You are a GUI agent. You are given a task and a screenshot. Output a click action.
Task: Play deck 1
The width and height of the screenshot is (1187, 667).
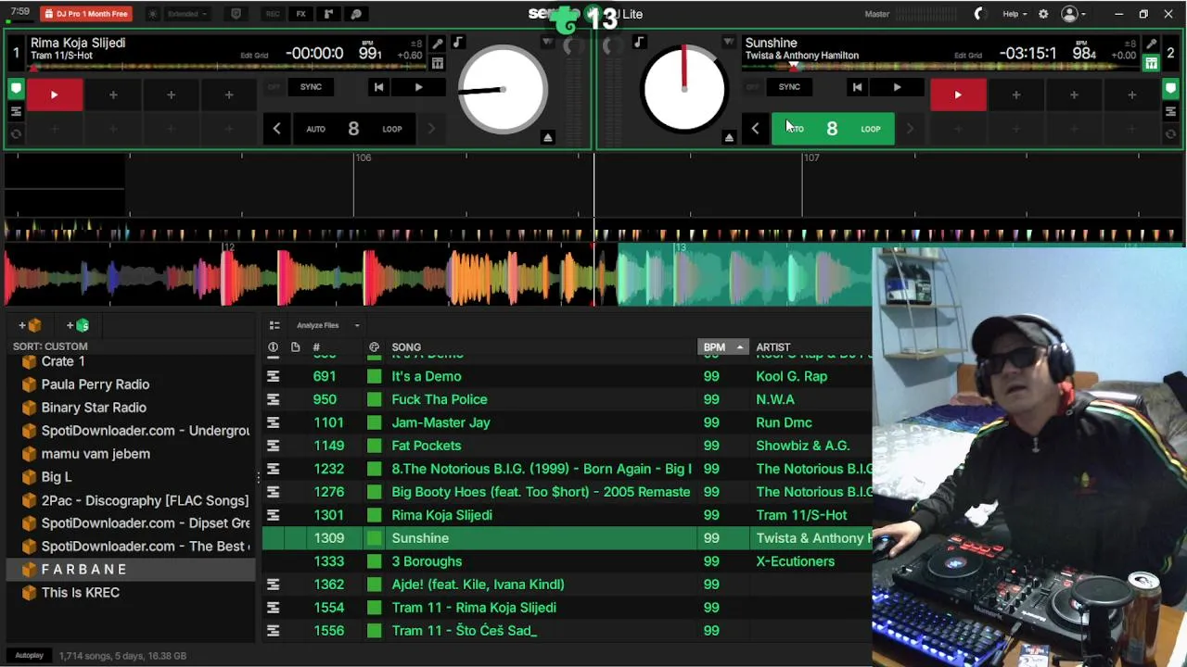coord(418,87)
